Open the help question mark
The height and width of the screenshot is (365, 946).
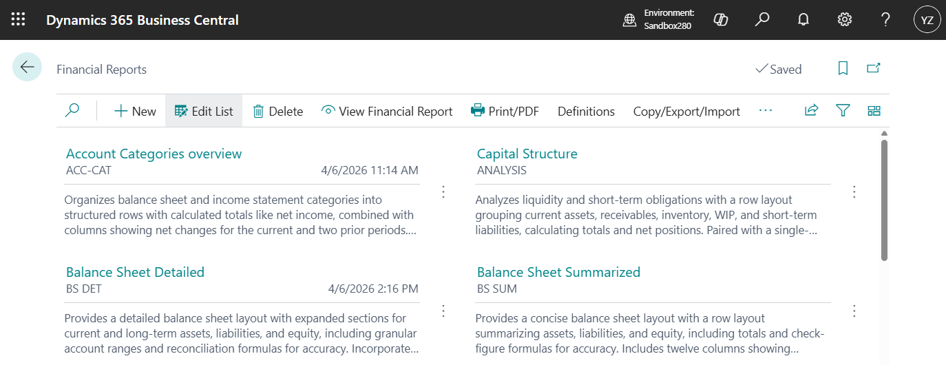click(x=886, y=20)
